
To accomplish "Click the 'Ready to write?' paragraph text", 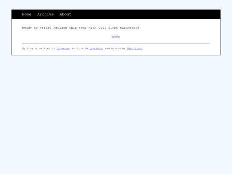I will [x=81, y=28].
